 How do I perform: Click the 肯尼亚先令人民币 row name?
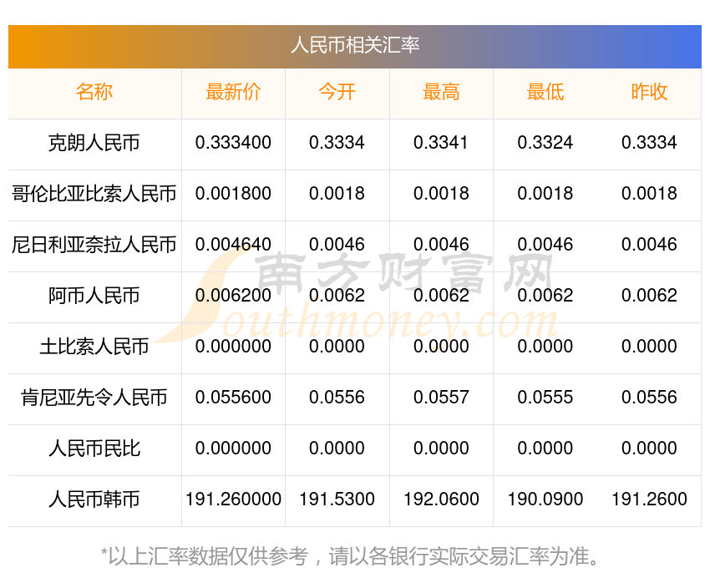94,398
